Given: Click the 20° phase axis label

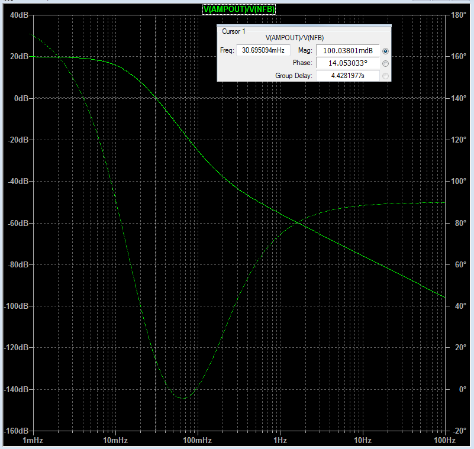Looking at the screenshot, I should coord(460,347).
